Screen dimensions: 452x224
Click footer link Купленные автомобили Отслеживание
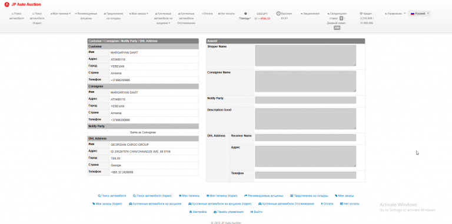(x=286, y=204)
